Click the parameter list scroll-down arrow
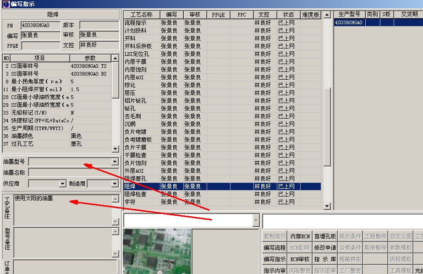The width and height of the screenshot is (423, 274). coord(115,148)
